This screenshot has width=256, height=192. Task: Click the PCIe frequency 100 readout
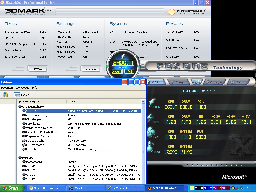pos(201,107)
